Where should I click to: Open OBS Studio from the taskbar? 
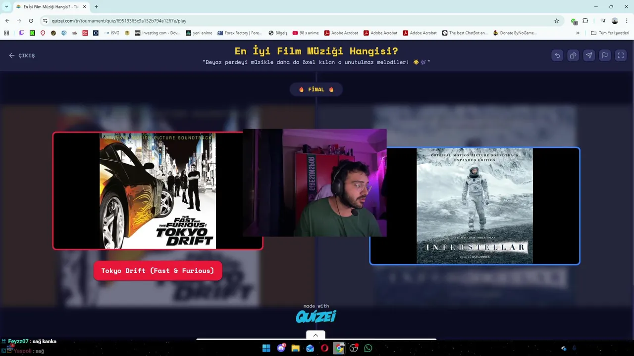(x=354, y=348)
